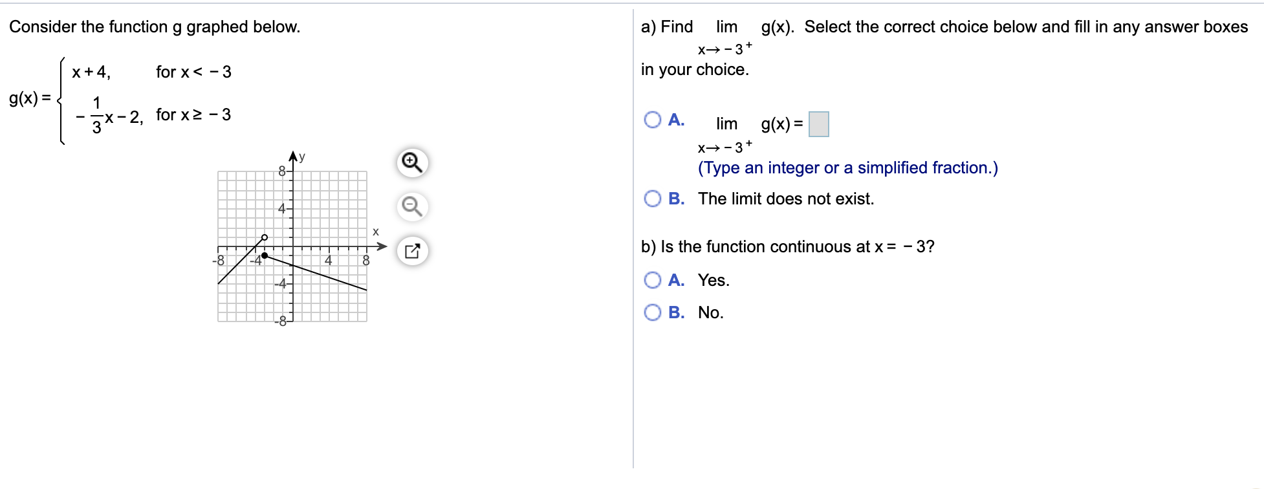Click the open circle point on the graph
Image resolution: width=1264 pixels, height=489 pixels.
coord(264,237)
